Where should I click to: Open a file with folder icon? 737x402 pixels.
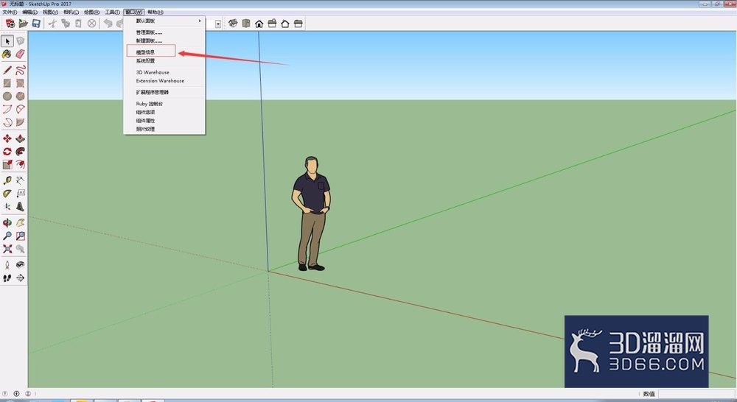(23, 24)
